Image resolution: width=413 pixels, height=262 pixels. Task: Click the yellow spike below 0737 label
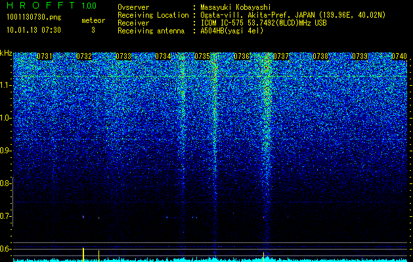coord(263,257)
